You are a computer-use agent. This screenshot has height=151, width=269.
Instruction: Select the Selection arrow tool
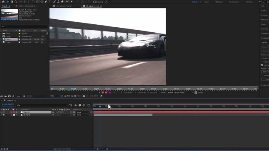pyautogui.click(x=8, y=2)
